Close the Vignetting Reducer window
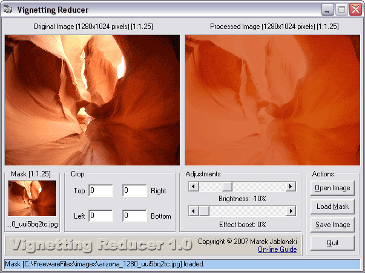Screen dimensions: 365x273 tap(355, 10)
